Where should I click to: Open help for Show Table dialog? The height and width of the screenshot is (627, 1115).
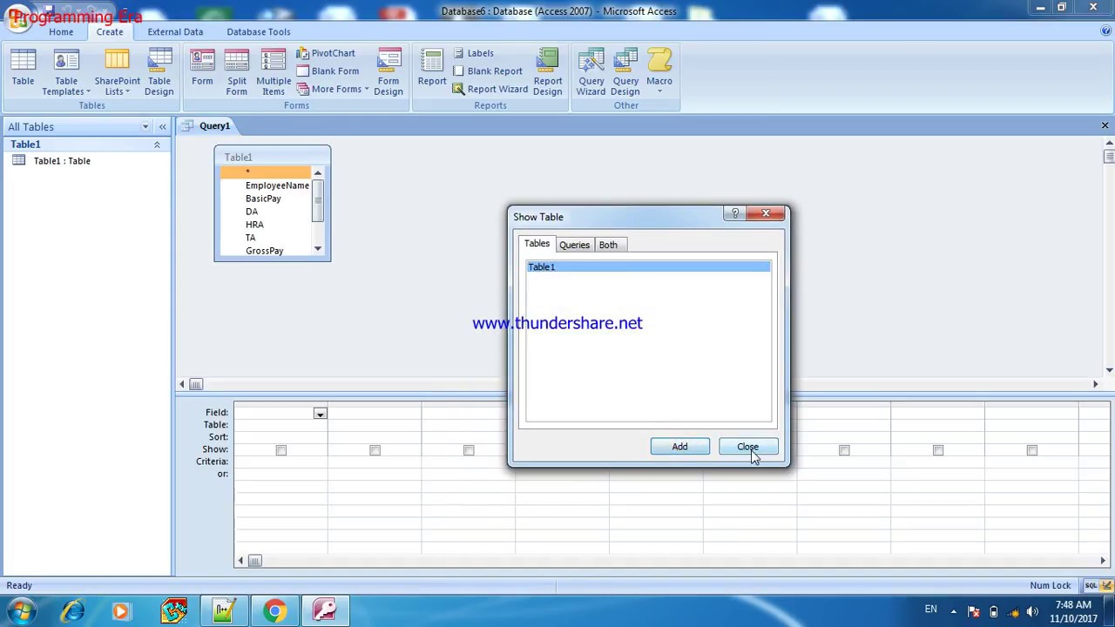pos(735,213)
